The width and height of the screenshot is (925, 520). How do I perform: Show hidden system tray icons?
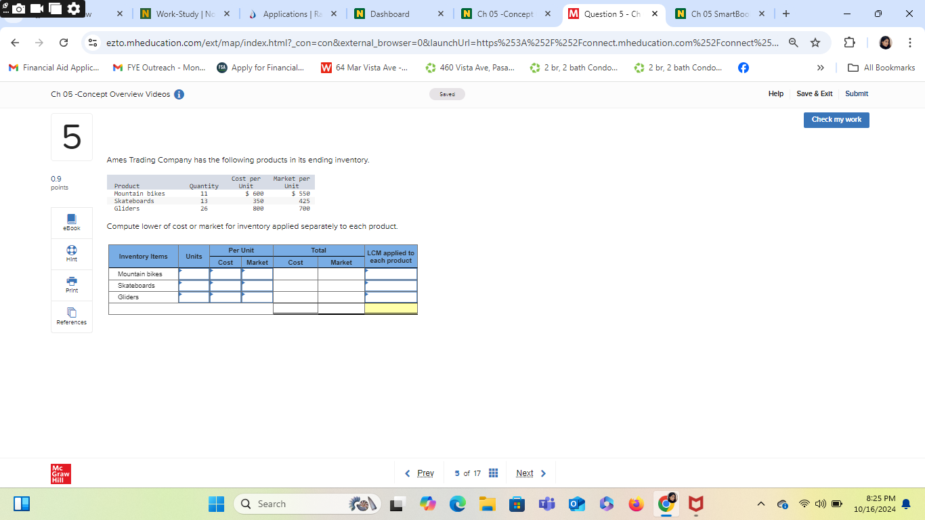760,504
